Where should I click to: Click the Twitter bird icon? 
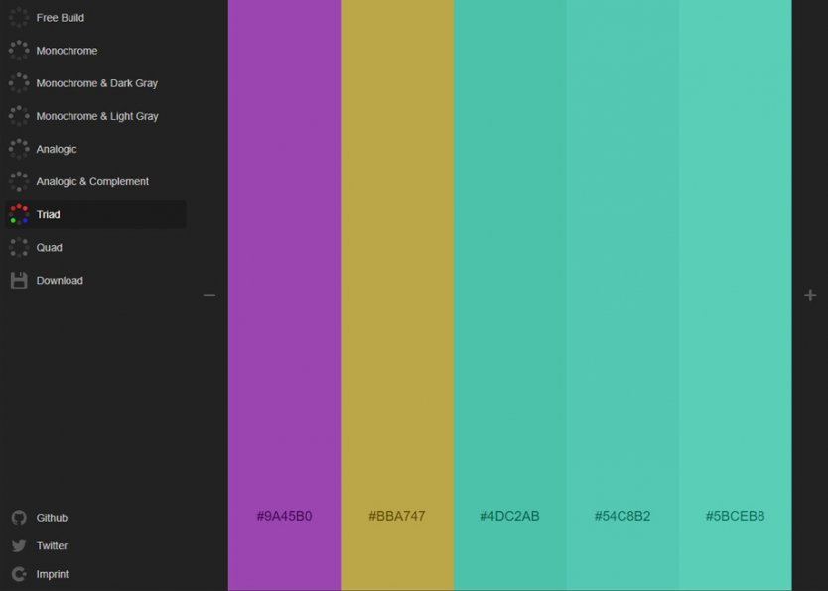pos(18,545)
